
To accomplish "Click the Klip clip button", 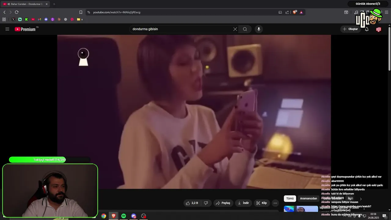I will 261,203.
